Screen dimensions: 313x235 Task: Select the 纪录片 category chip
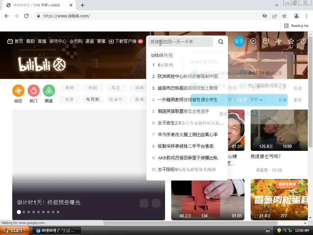coord(116,99)
